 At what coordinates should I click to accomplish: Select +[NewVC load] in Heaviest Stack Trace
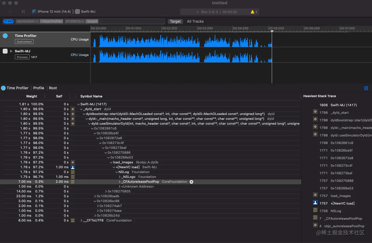click(x=342, y=203)
